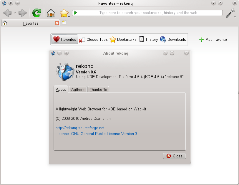Open bookmarks star toolbar button
The width and height of the screenshot is (239, 185).
click(x=64, y=13)
